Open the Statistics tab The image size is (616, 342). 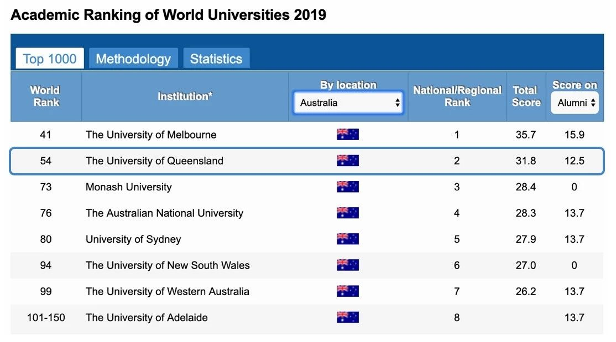coord(216,59)
